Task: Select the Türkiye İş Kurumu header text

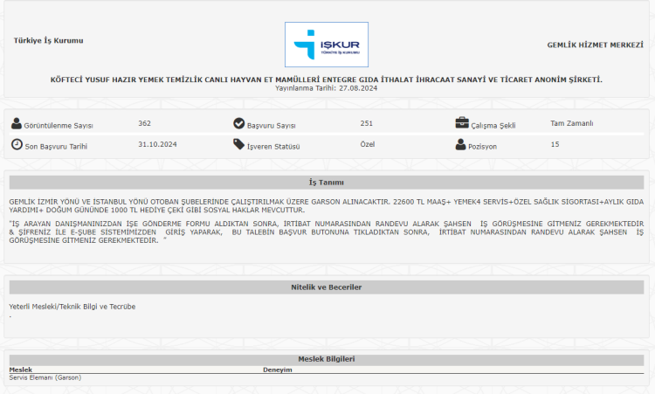Action: click(x=48, y=41)
